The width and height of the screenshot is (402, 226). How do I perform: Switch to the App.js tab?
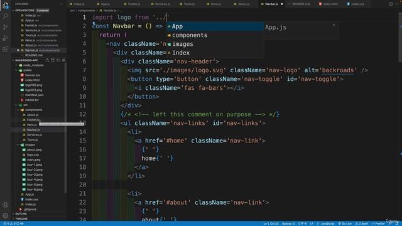tap(105, 4)
